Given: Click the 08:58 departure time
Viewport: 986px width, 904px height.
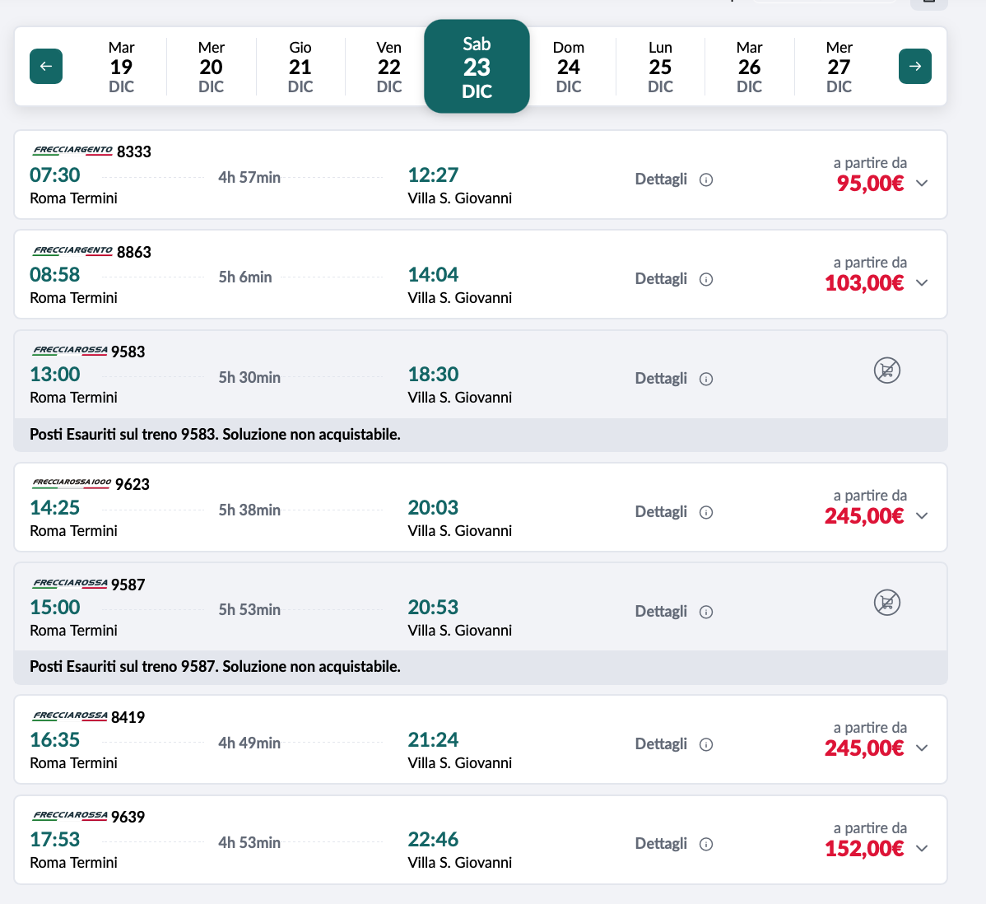Looking at the screenshot, I should tap(54, 274).
